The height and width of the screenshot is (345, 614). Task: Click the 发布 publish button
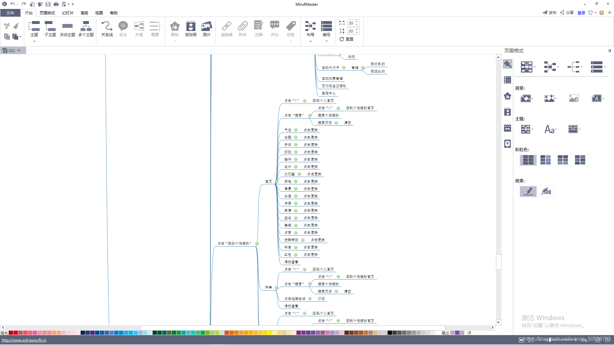(549, 13)
